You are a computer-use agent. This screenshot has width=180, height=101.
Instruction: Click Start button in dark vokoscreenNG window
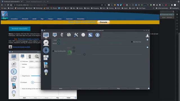(61, 89)
